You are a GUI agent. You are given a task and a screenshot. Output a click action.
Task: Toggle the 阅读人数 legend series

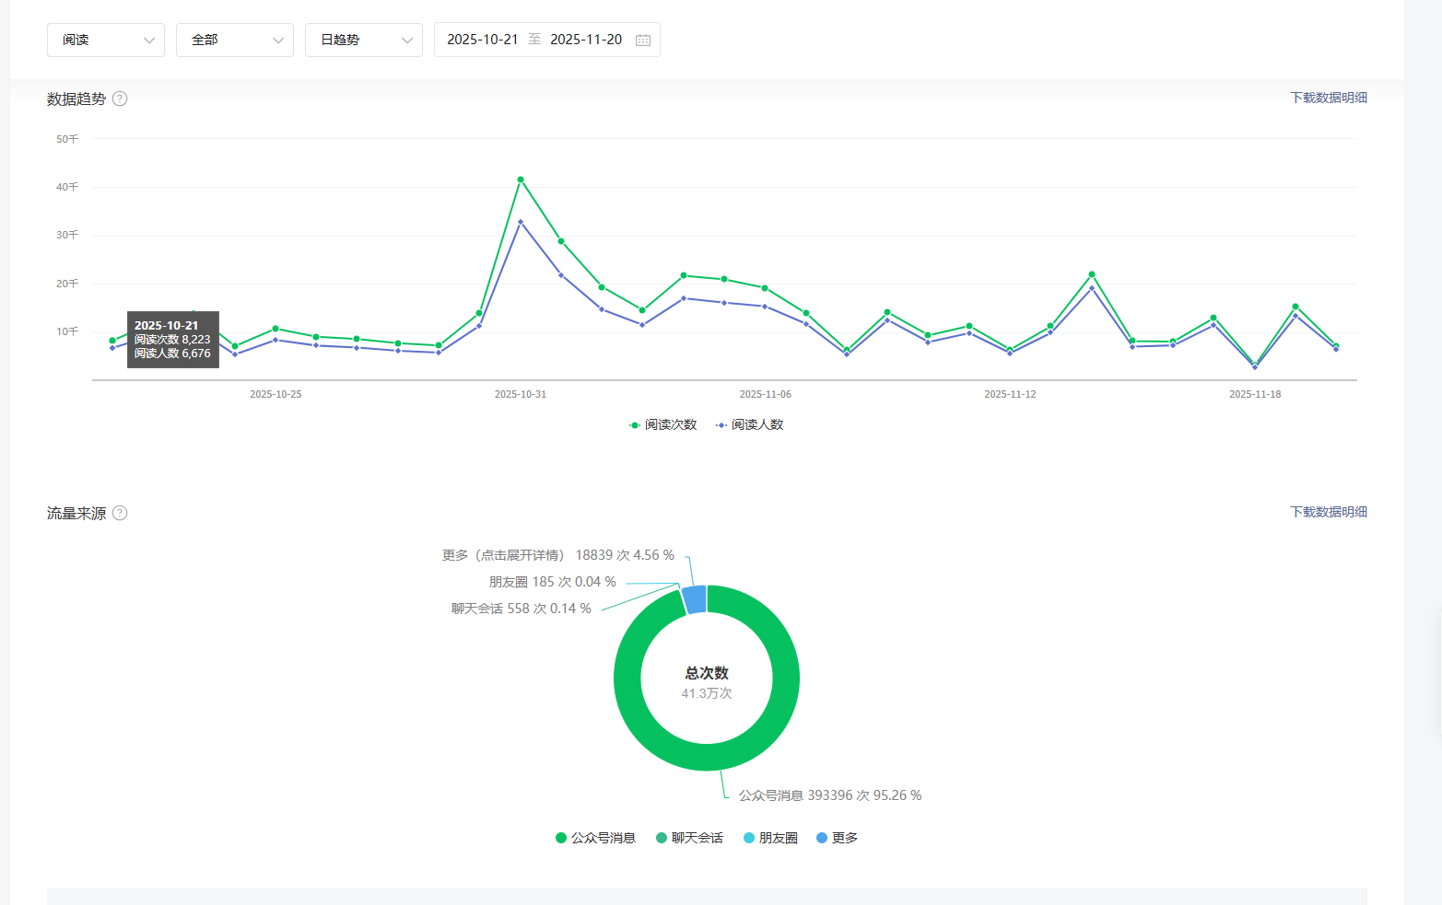click(749, 424)
